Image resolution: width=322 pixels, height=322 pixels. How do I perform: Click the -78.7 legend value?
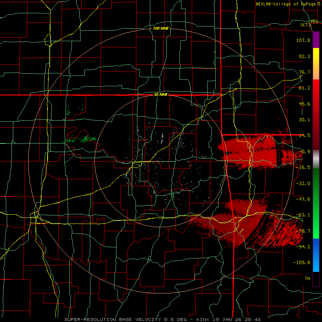(x=303, y=231)
